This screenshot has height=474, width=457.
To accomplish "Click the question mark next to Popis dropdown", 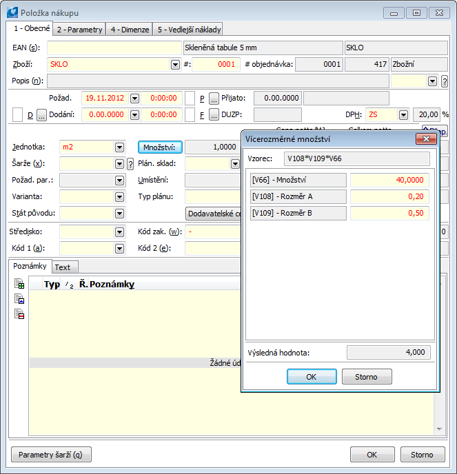I will tap(445, 81).
